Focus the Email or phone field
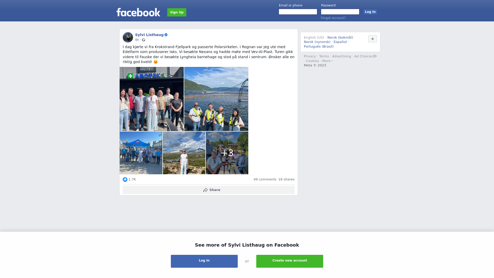The width and height of the screenshot is (494, 278). 298,12
